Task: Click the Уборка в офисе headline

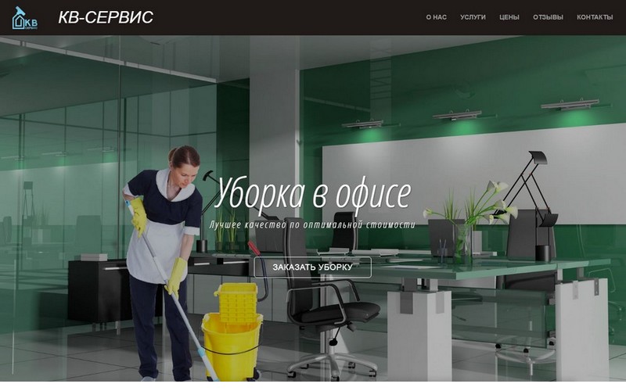Action: (312, 194)
